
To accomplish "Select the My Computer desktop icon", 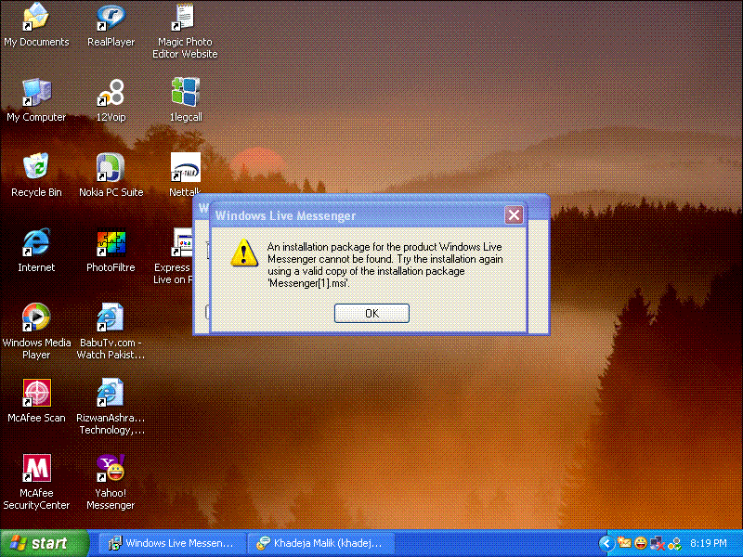I will [36, 100].
